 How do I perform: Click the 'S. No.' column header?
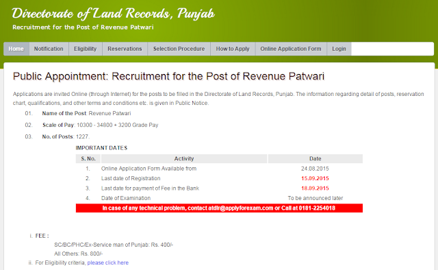88,159
